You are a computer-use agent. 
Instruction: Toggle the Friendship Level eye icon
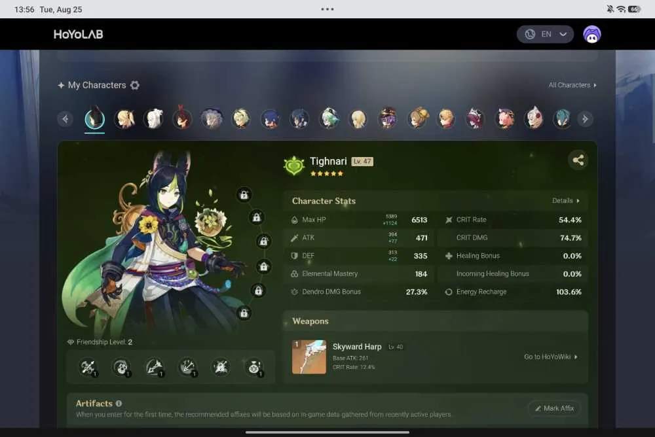[x=71, y=342]
